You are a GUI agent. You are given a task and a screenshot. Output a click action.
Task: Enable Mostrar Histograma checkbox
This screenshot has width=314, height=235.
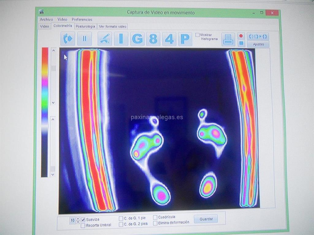pyautogui.click(x=197, y=35)
